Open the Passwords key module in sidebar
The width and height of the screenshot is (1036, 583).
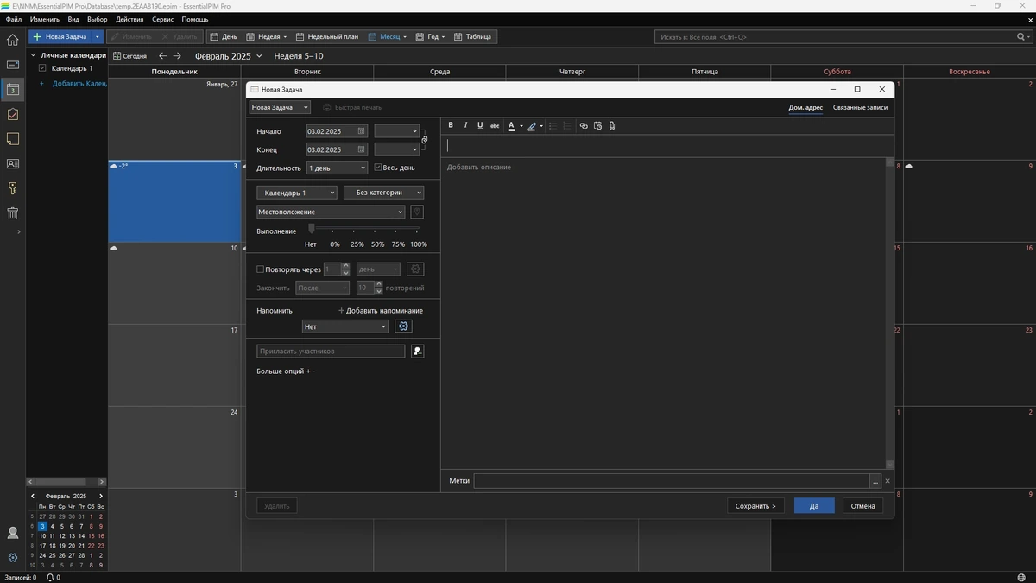[12, 188]
